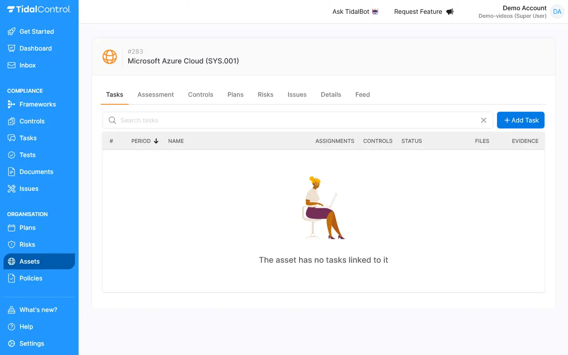Open What's new? in sidebar
Image resolution: width=568 pixels, height=355 pixels.
[x=38, y=310]
